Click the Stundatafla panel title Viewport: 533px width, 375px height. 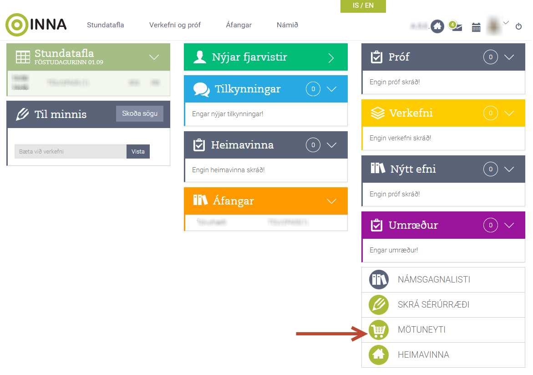[x=64, y=53]
